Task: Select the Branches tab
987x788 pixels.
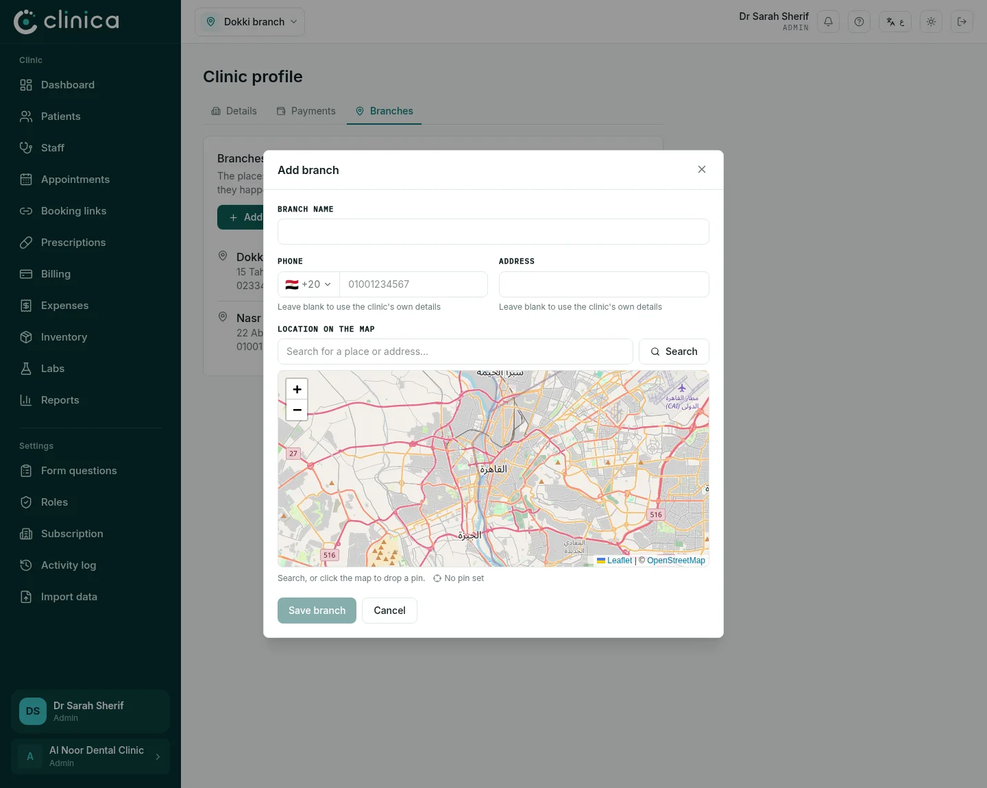Action: point(384,111)
